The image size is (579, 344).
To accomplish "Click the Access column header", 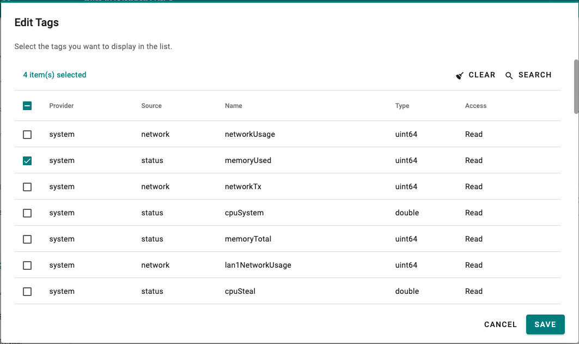I will [x=476, y=106].
